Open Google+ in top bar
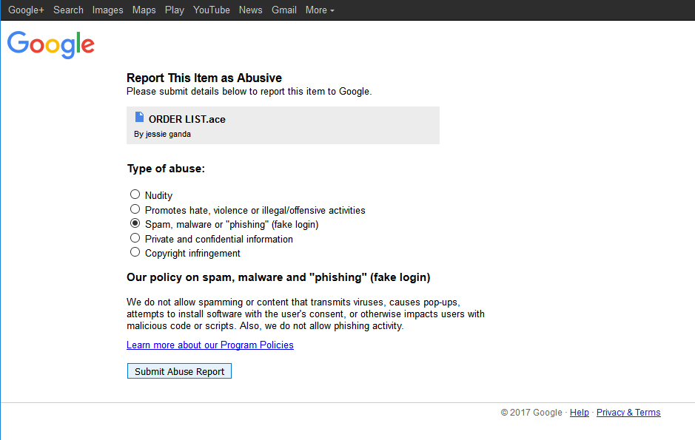Screen dimensions: 695x440 tap(27, 10)
